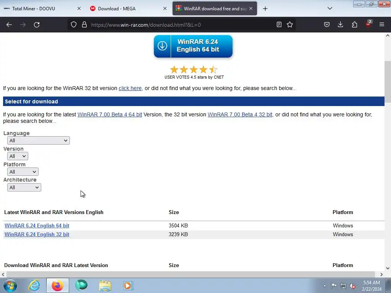Click the vertical scrollbar down arrow
The width and height of the screenshot is (391, 293).
(388, 268)
